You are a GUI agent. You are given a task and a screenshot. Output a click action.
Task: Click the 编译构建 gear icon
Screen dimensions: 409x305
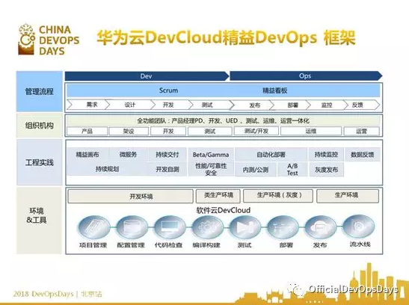click(x=207, y=227)
